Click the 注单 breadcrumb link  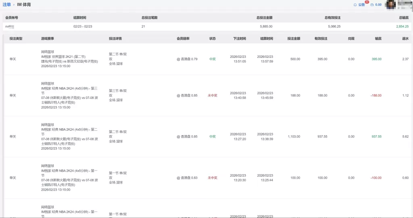(x=6, y=4)
